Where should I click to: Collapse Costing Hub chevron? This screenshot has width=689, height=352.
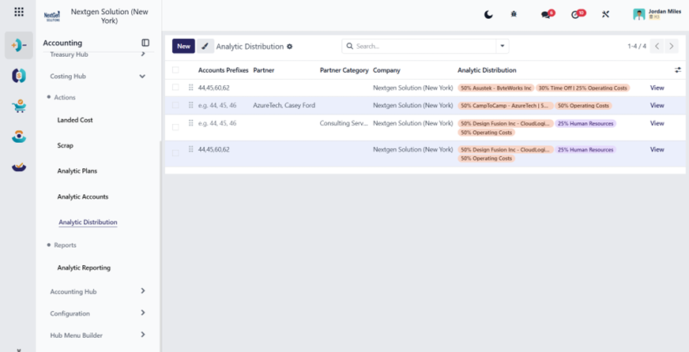pos(142,77)
